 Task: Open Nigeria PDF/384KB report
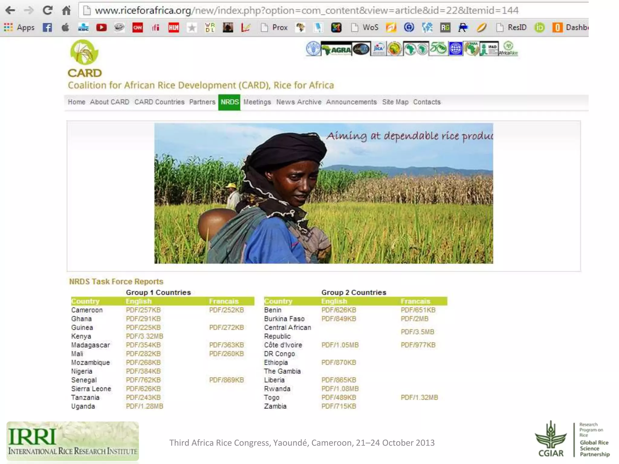pyautogui.click(x=143, y=371)
